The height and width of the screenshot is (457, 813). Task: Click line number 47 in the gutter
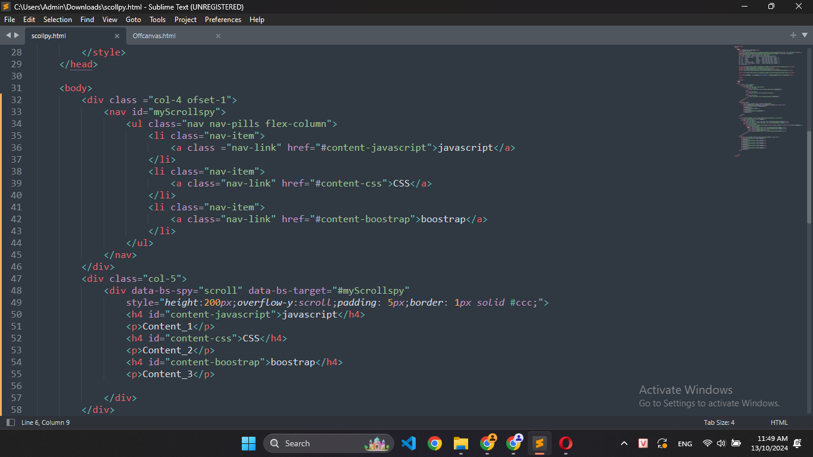coord(16,279)
